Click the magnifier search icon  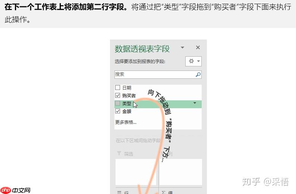[x=198, y=75]
